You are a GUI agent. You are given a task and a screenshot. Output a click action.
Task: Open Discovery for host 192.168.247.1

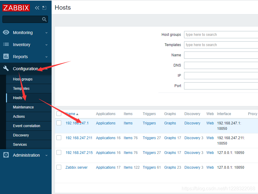coord(192,123)
